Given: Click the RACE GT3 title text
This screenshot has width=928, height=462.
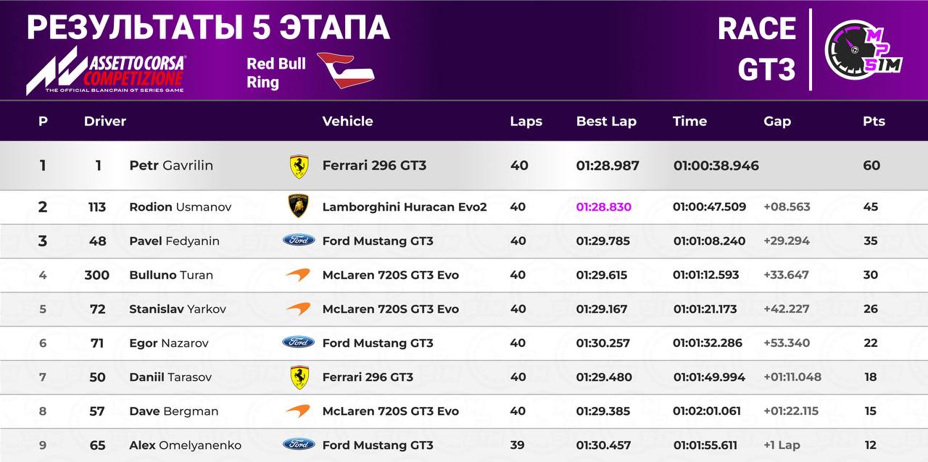Looking at the screenshot, I should point(757,49).
